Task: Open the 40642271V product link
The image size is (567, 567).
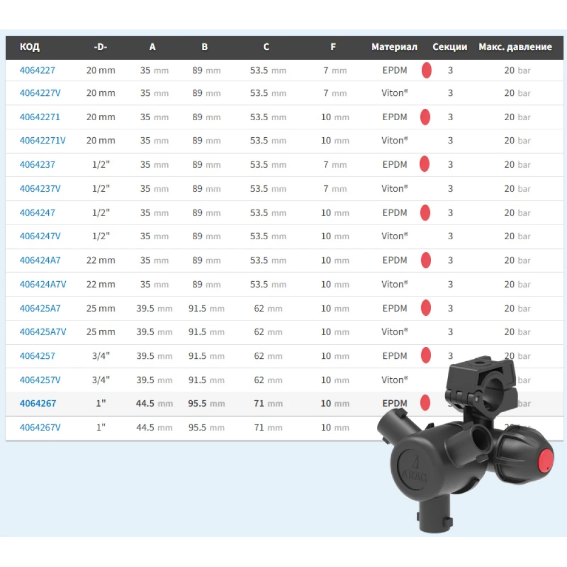Action: tap(43, 141)
